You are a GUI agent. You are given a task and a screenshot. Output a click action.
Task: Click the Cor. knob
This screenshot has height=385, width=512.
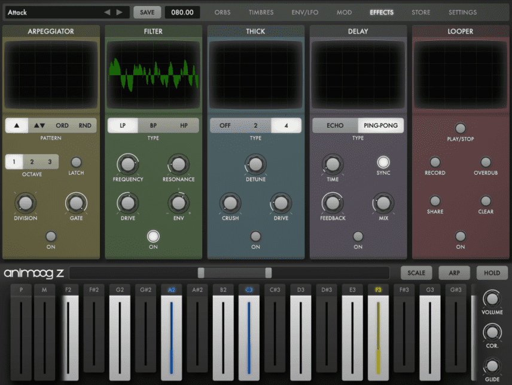(x=492, y=332)
